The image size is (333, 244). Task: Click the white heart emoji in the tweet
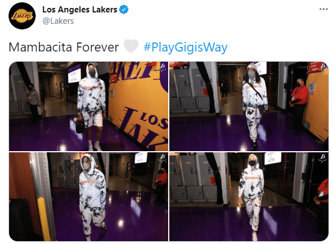tap(131, 46)
